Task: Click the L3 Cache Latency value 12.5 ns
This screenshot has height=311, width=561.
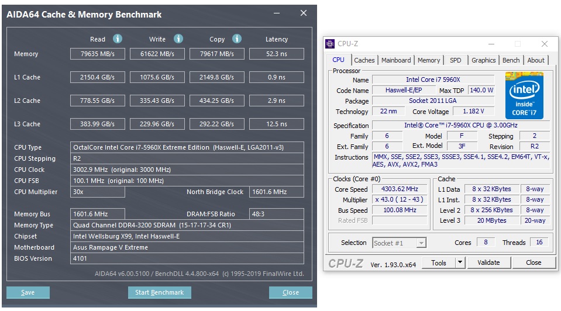Action: click(277, 124)
